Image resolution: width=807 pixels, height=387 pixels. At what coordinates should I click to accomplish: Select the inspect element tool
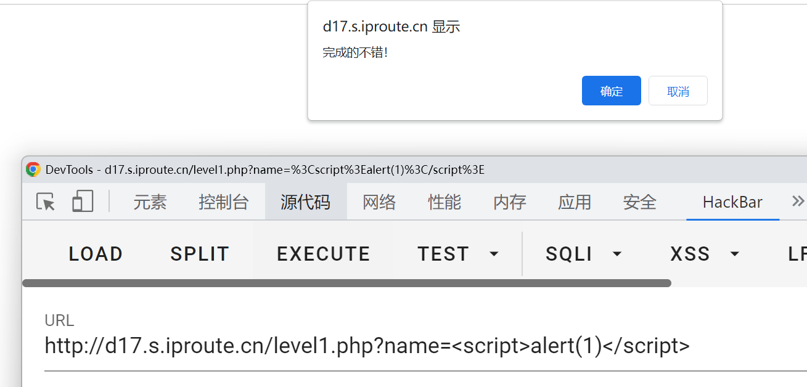click(44, 201)
